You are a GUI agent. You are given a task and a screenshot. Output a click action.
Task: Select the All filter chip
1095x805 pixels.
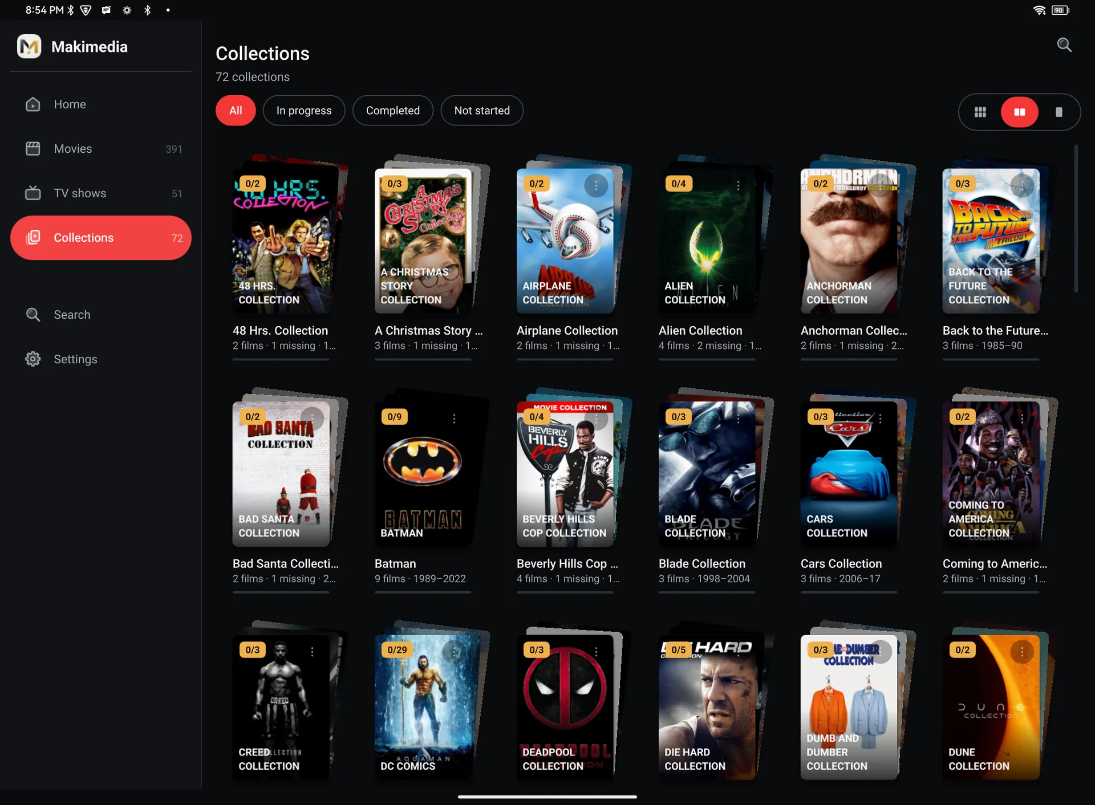(x=236, y=111)
